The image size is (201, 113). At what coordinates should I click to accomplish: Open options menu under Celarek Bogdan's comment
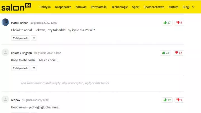pyautogui.click(x=34, y=68)
